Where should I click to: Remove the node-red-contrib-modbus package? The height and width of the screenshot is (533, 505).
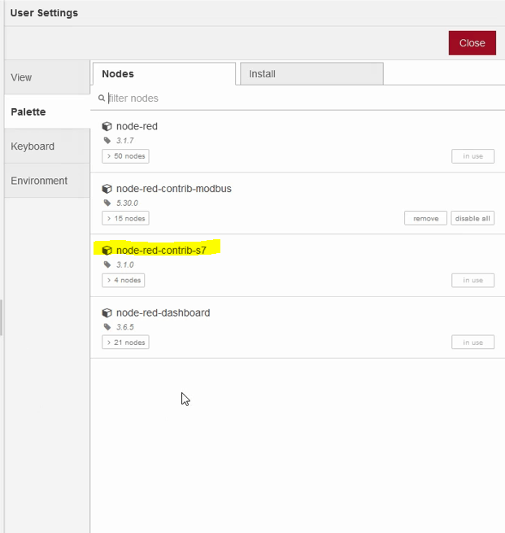coord(425,218)
